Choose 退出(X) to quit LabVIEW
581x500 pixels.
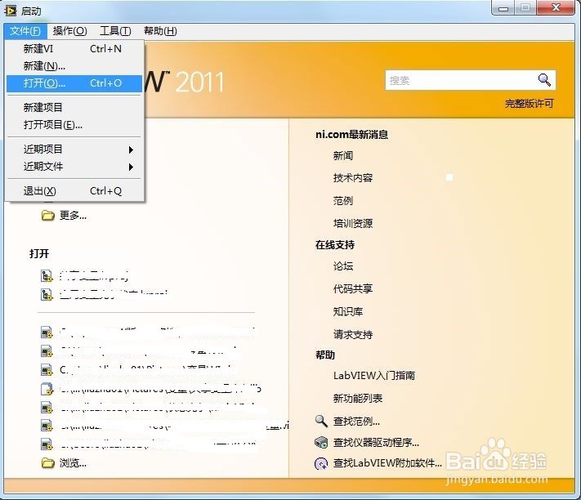pyautogui.click(x=74, y=191)
